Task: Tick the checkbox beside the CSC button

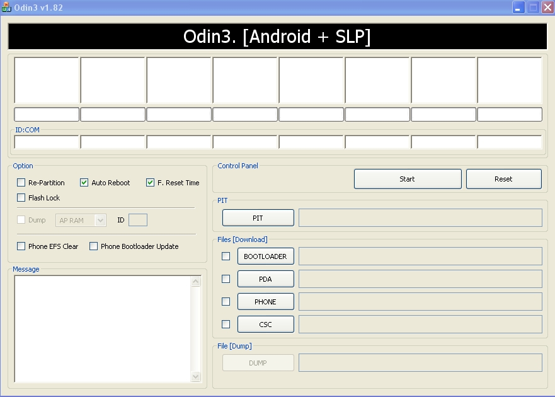Action: (225, 324)
